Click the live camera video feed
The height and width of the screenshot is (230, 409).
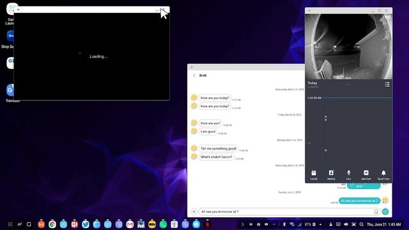pyautogui.click(x=348, y=47)
